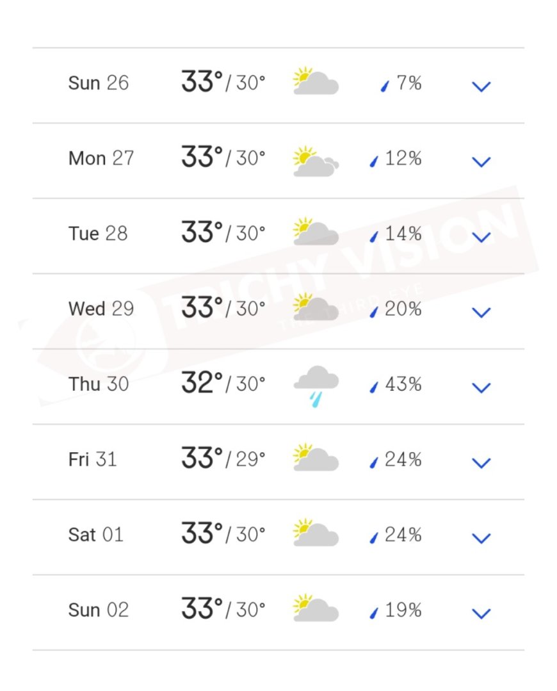This screenshot has width=557, height=691.
Task: Click the partly cloudy icon for Sun 26
Action: pos(315,82)
